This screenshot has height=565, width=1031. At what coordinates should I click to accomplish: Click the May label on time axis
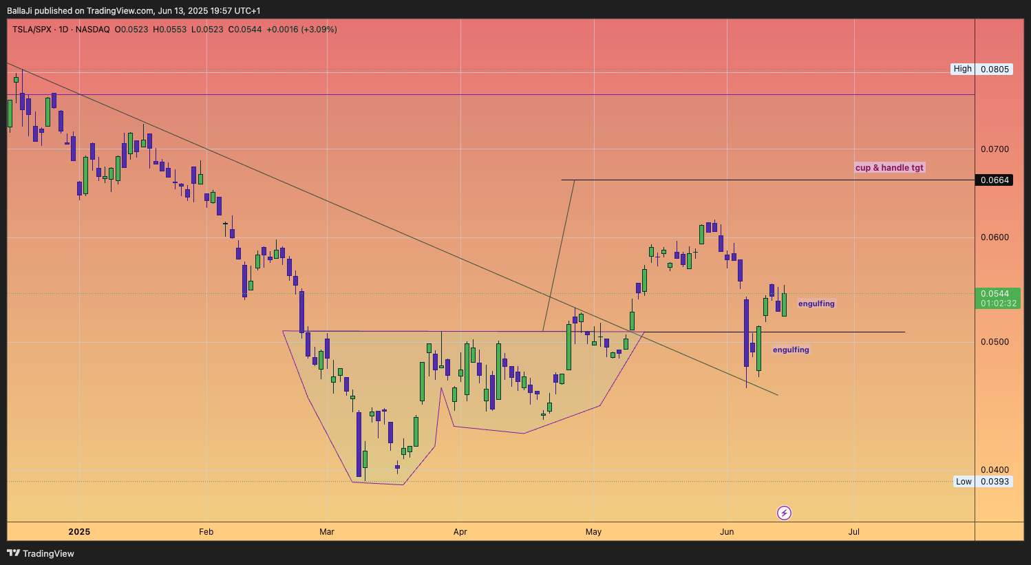[x=593, y=532]
